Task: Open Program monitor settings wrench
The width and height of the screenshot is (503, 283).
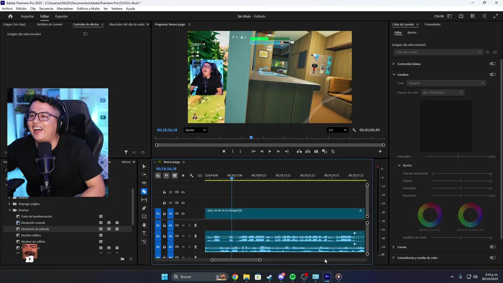Action: point(354,130)
